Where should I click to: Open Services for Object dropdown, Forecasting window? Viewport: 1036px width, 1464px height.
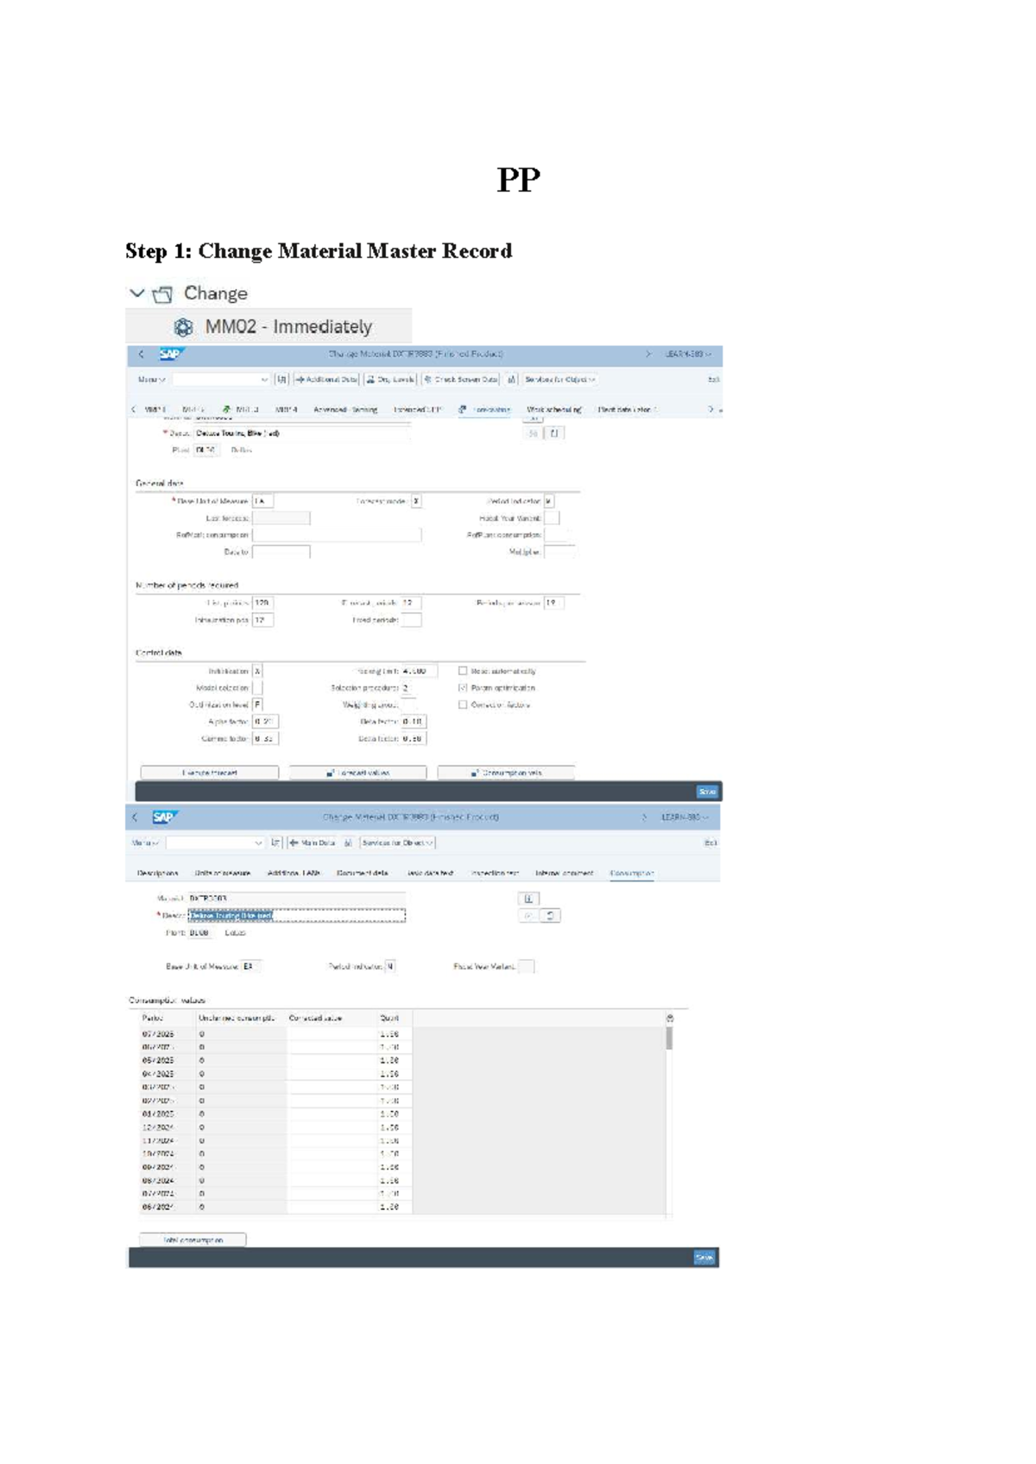point(559,379)
